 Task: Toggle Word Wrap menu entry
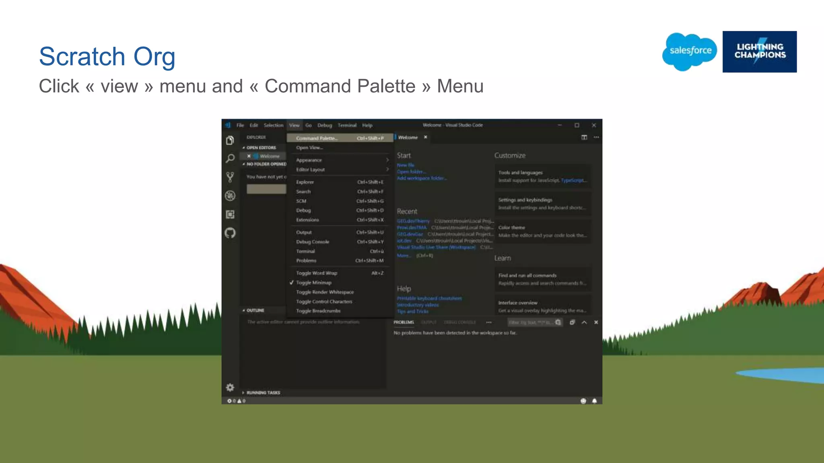pyautogui.click(x=340, y=273)
